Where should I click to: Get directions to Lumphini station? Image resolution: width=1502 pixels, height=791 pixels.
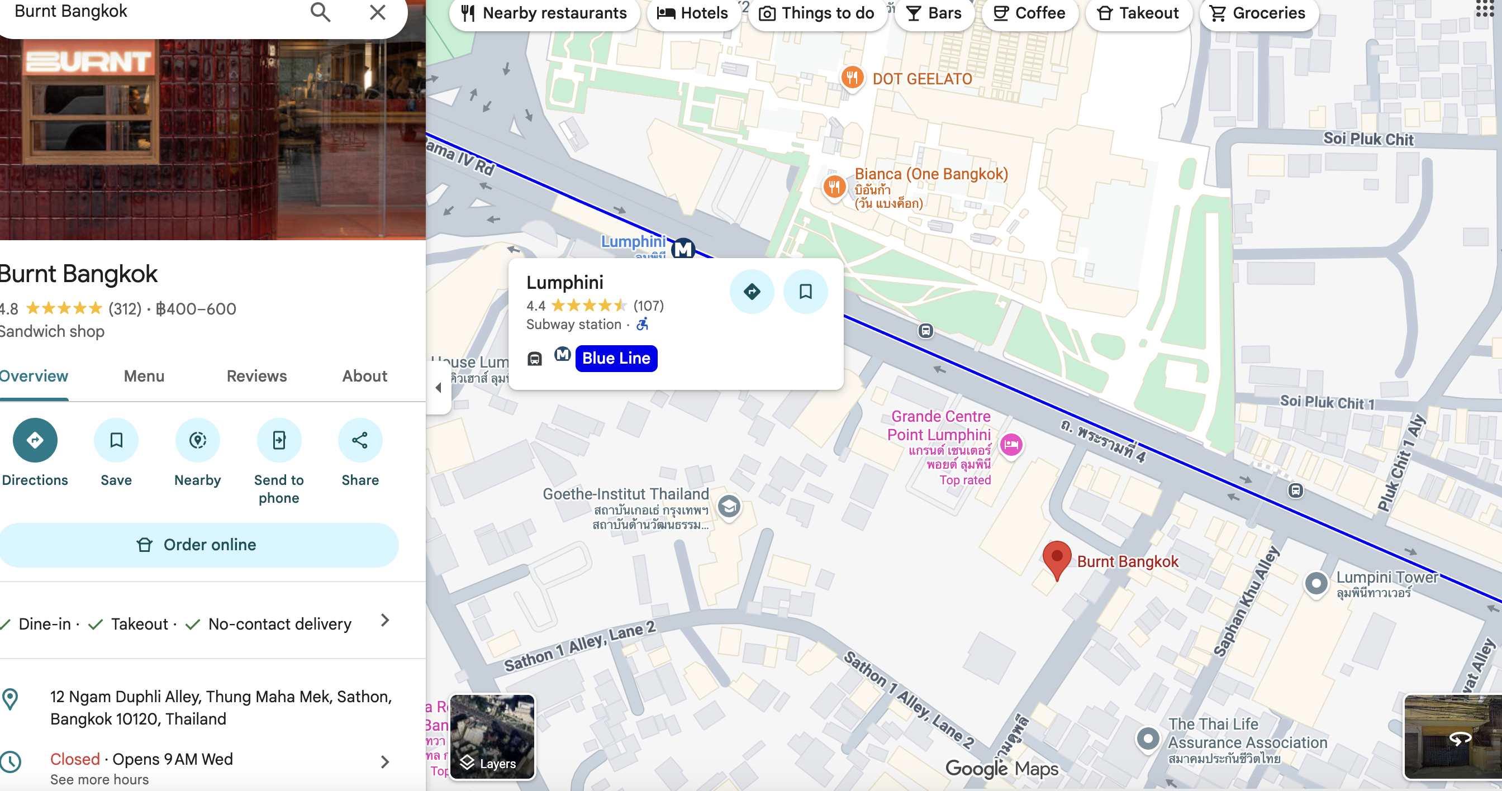pos(752,292)
